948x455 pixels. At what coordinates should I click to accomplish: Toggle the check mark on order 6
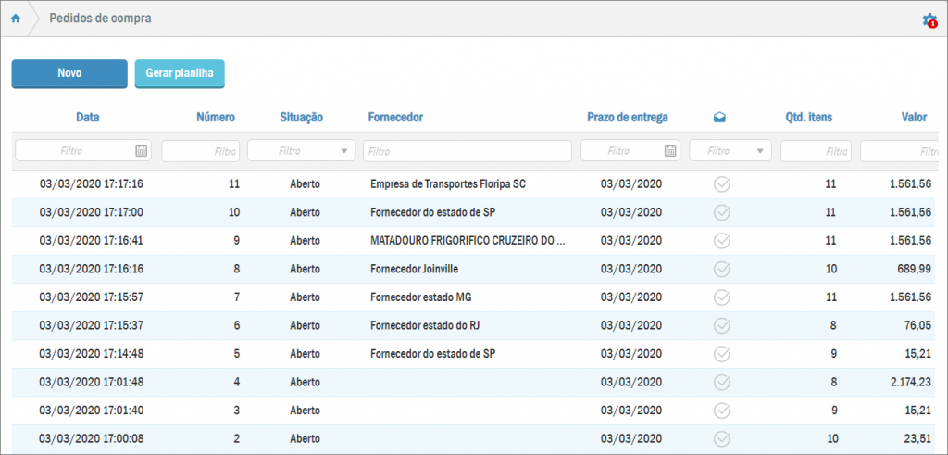click(x=722, y=325)
